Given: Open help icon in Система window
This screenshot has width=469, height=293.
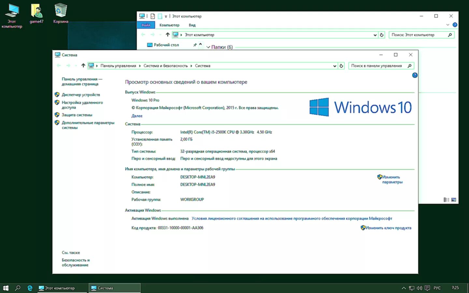Looking at the screenshot, I should pyautogui.click(x=415, y=75).
